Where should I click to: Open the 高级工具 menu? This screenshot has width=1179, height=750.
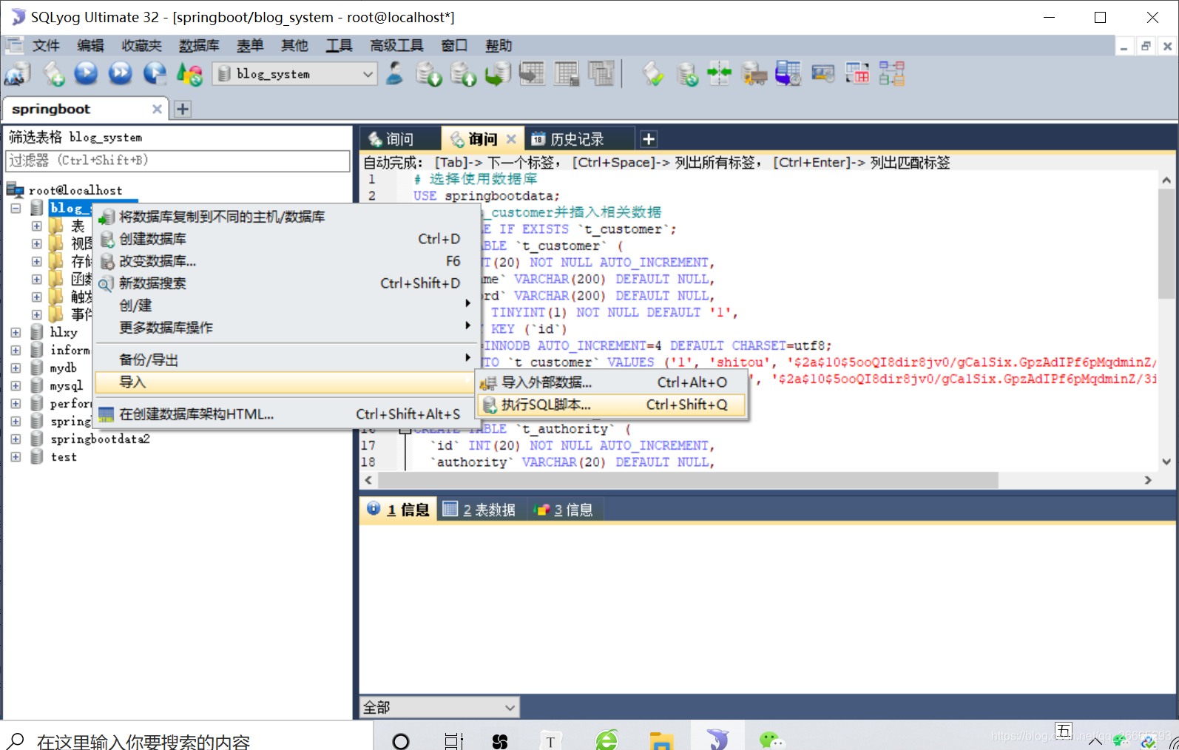(x=396, y=46)
